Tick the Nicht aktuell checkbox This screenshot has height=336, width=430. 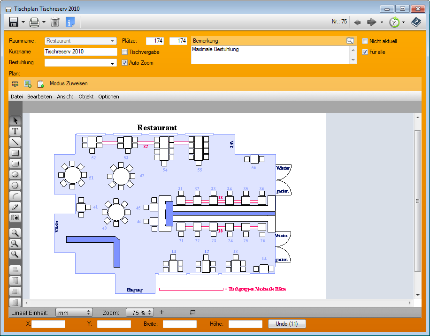[365, 41]
